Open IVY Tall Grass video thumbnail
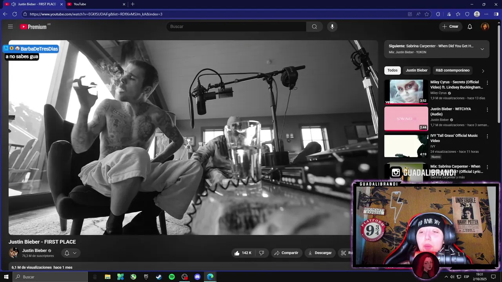502x282 pixels. (406, 146)
